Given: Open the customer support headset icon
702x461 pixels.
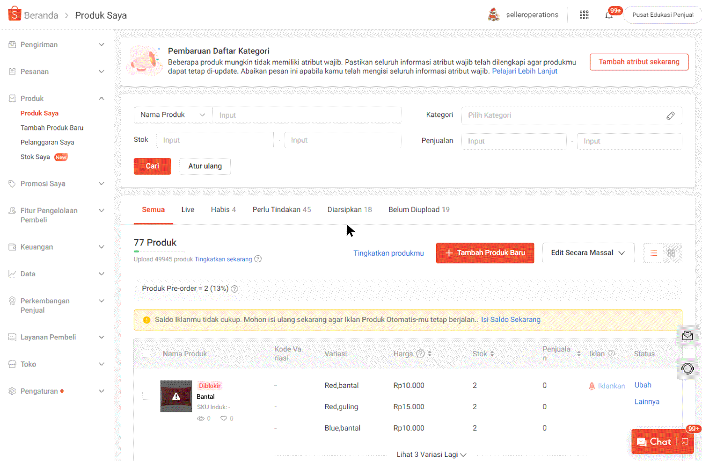Looking at the screenshot, I should (687, 368).
